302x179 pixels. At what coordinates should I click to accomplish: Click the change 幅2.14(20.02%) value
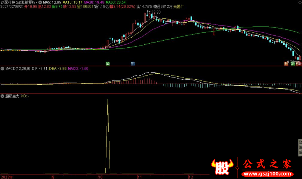coord(122,7)
